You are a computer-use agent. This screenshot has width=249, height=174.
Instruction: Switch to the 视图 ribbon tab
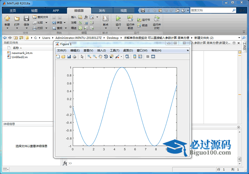(124, 11)
